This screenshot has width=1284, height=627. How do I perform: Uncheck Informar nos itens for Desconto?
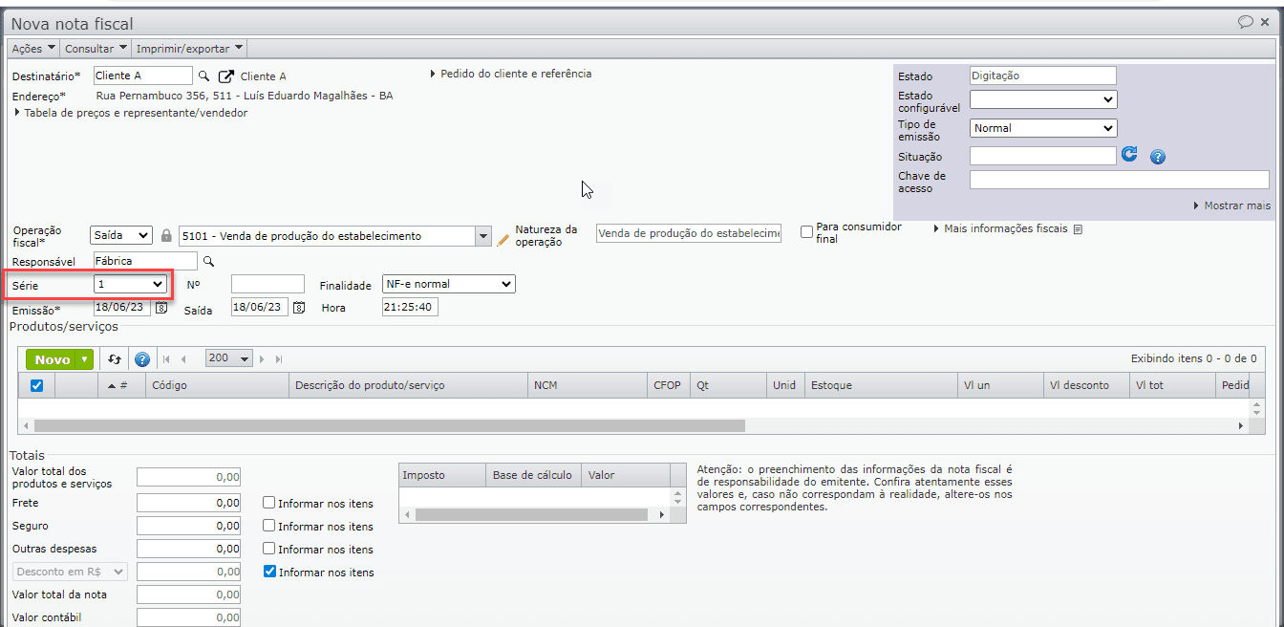269,572
